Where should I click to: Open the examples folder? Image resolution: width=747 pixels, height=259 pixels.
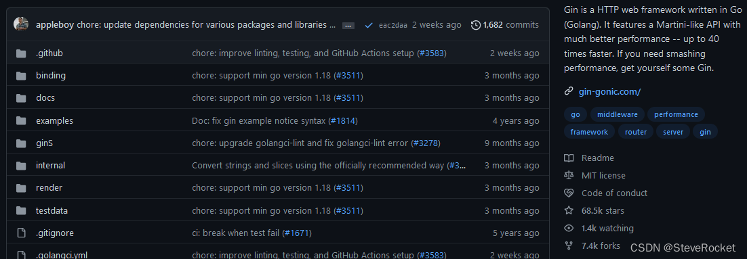[x=54, y=120]
